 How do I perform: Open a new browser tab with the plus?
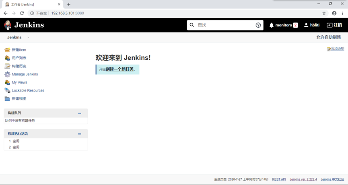pyautogui.click(x=68, y=4)
